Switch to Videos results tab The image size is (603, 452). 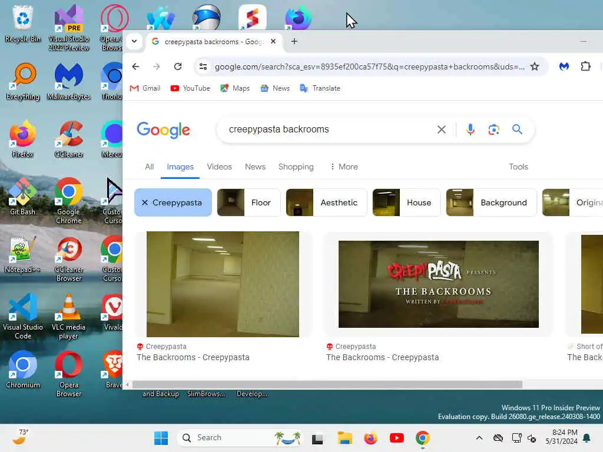coord(219,167)
